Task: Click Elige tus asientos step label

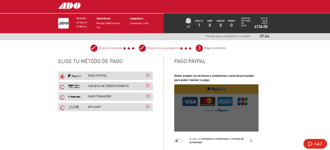Action: [x=111, y=48]
